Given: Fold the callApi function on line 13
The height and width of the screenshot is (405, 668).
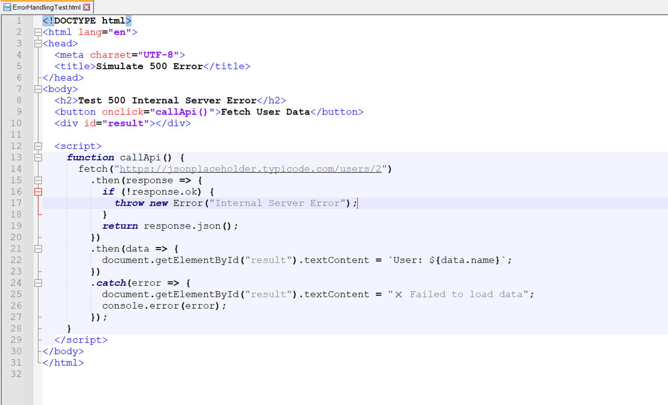Looking at the screenshot, I should (x=38, y=158).
